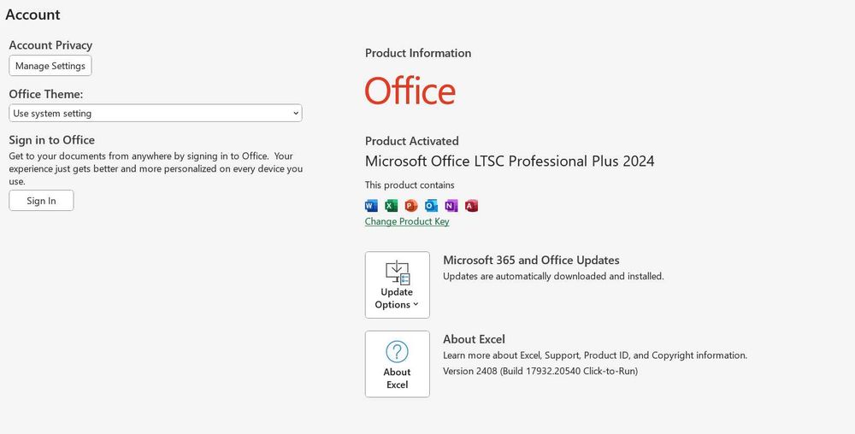This screenshot has width=855, height=434.
Task: Click the Version 2408 build text
Action: (540, 371)
